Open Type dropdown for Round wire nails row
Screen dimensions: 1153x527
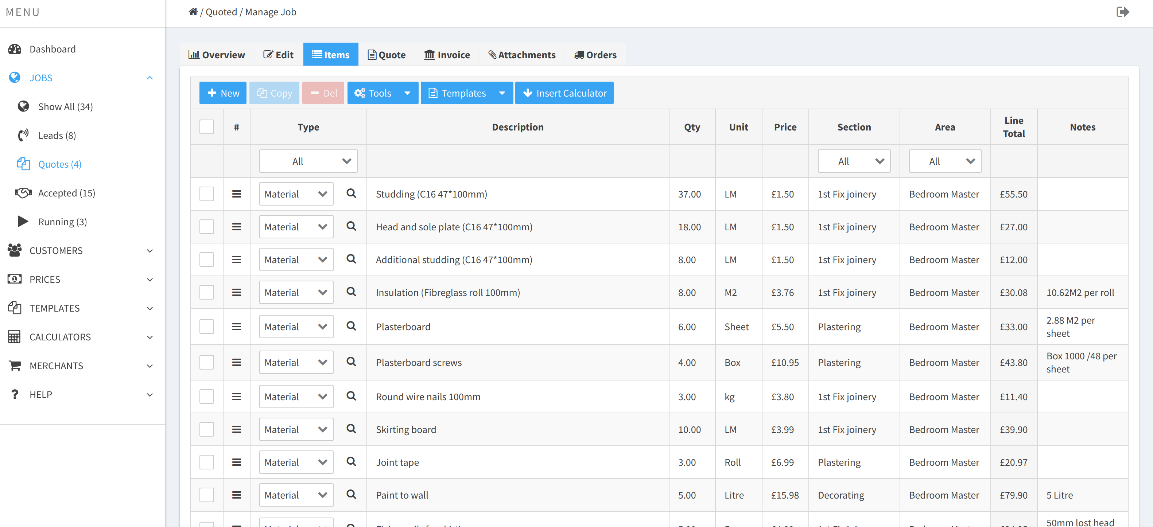(296, 397)
